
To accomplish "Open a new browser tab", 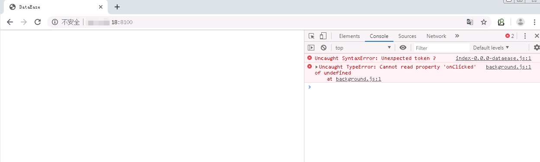I will pyautogui.click(x=117, y=7).
